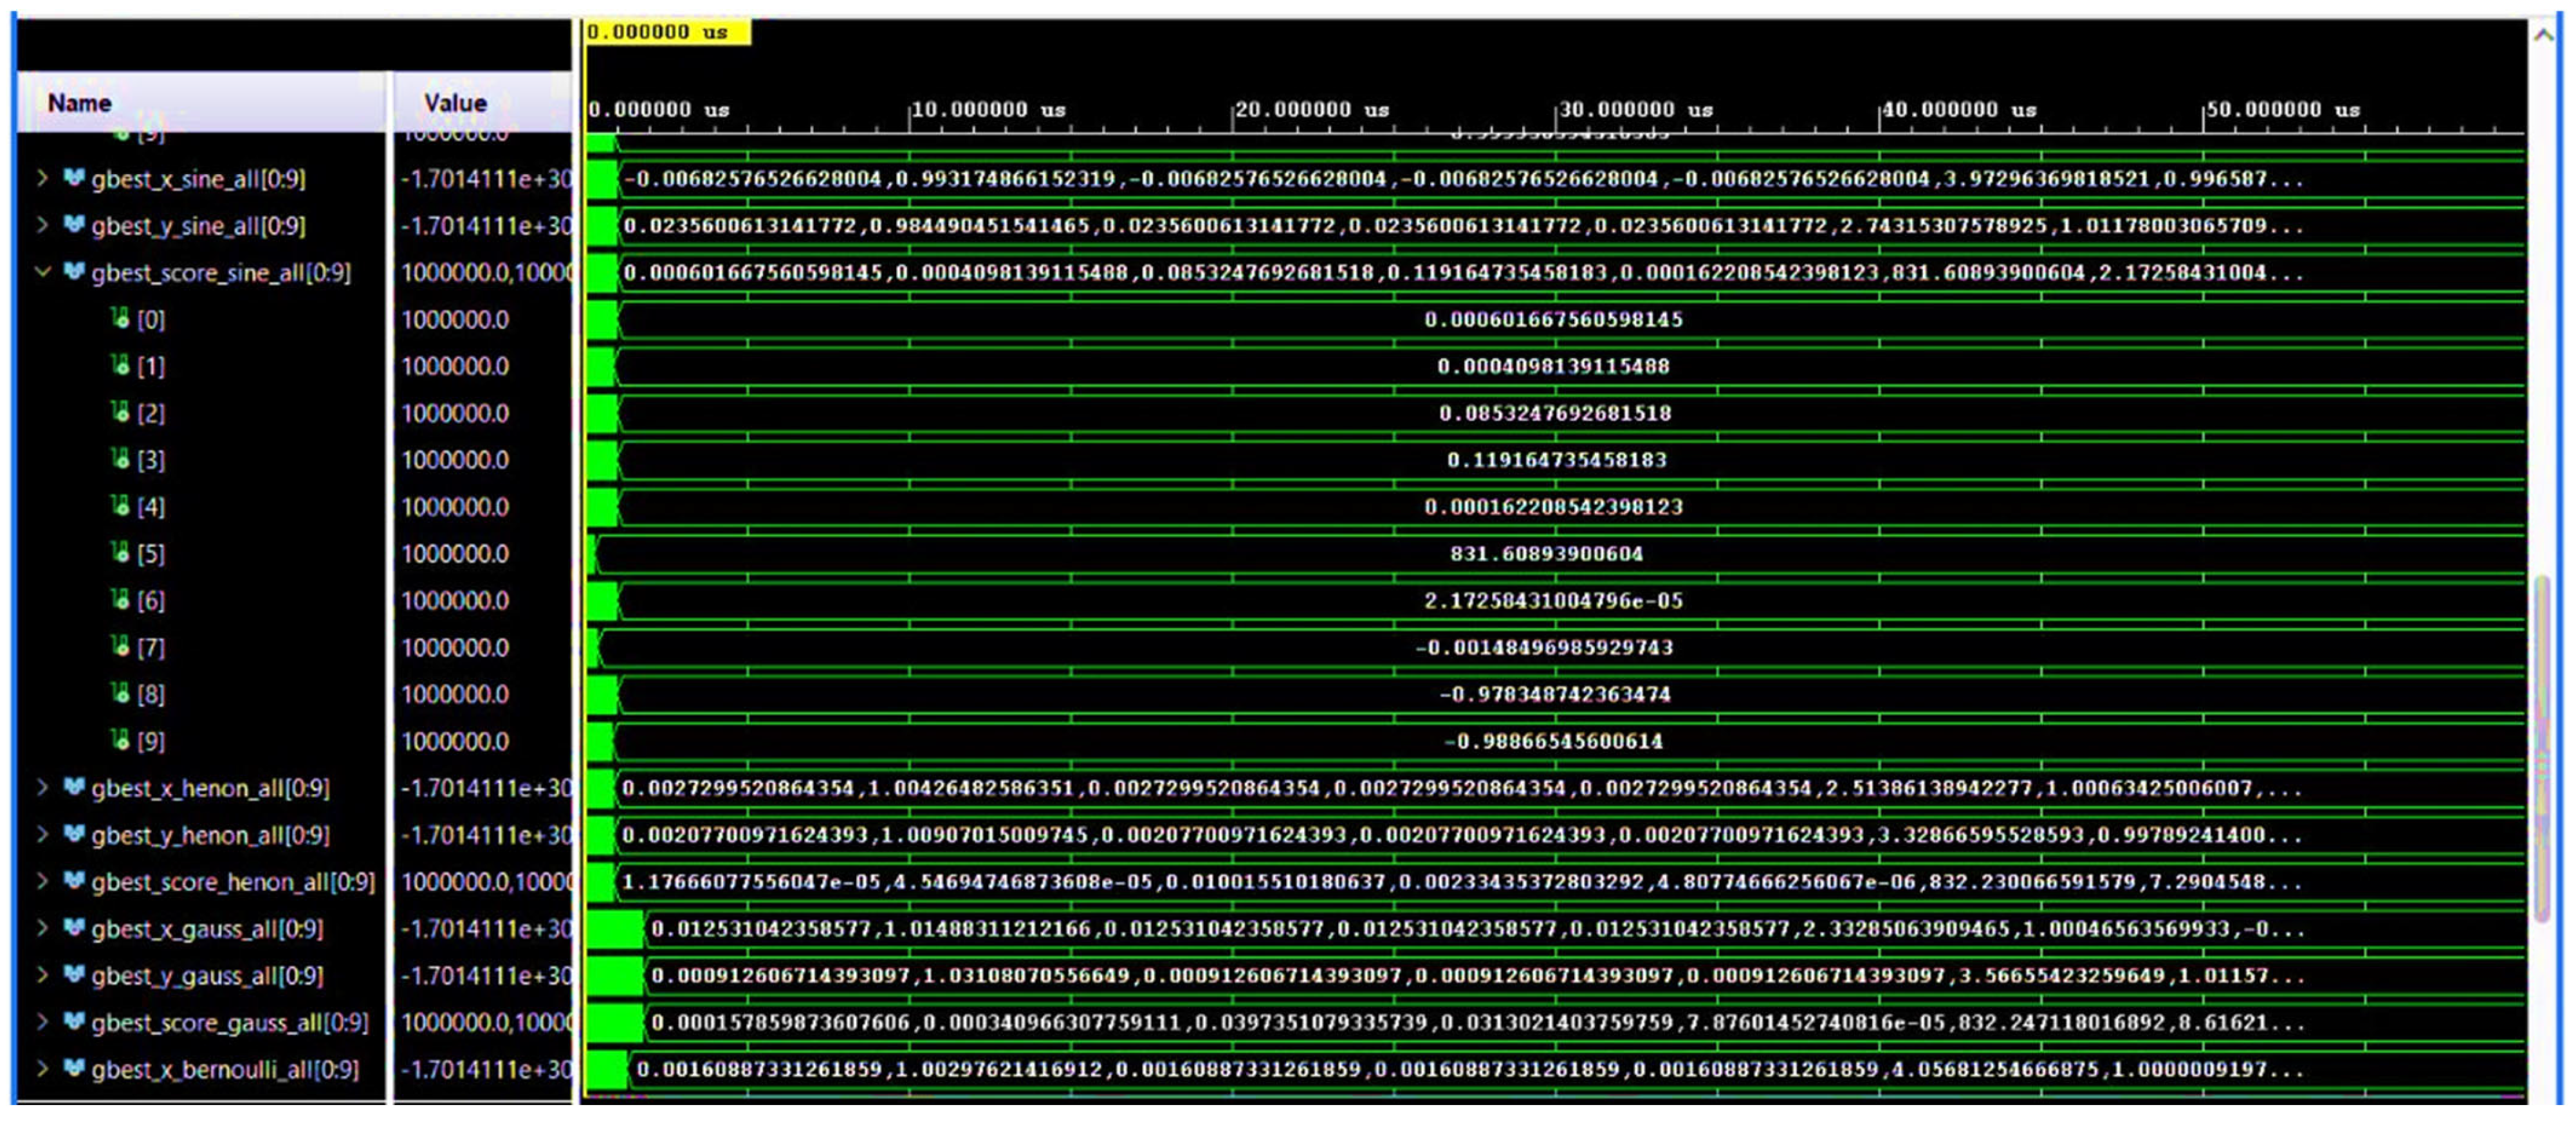Click the yellow 0.000000 us cursor marker

click(x=667, y=32)
